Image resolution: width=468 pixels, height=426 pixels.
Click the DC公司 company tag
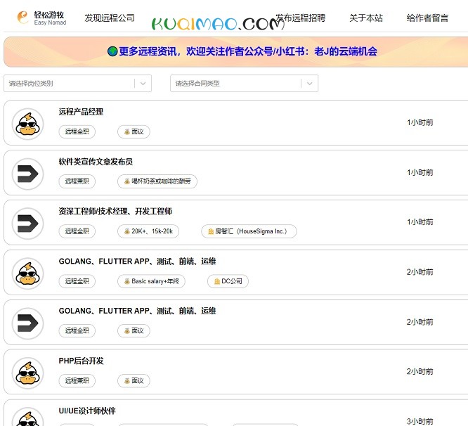click(228, 281)
